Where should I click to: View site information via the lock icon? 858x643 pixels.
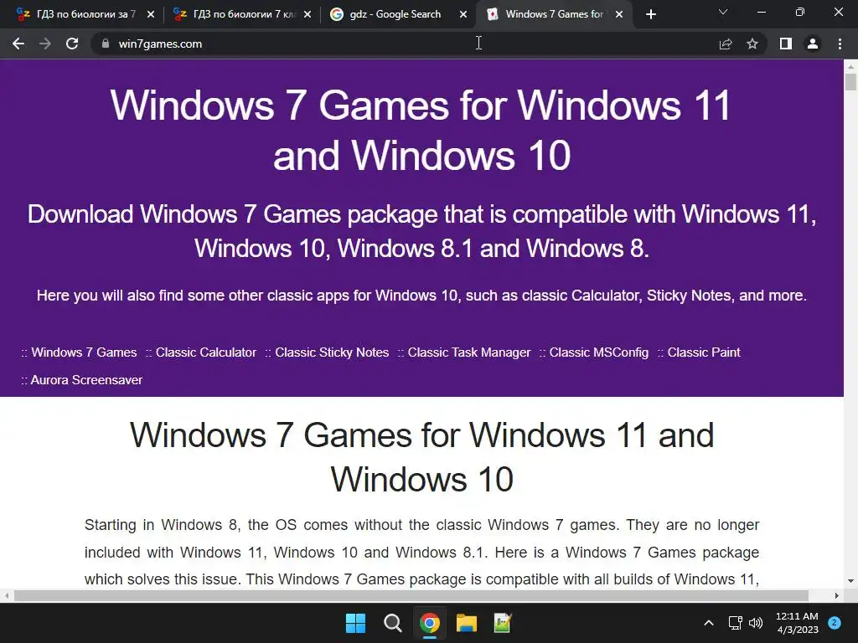105,44
